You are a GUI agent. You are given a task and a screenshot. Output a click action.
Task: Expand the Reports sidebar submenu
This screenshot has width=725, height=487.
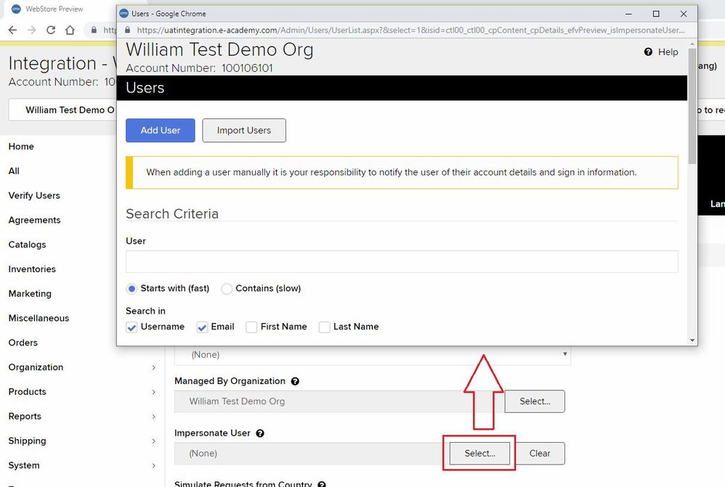[153, 417]
